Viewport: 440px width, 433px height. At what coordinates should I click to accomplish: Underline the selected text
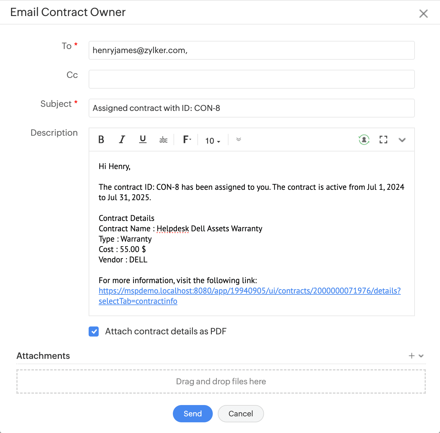(x=143, y=140)
